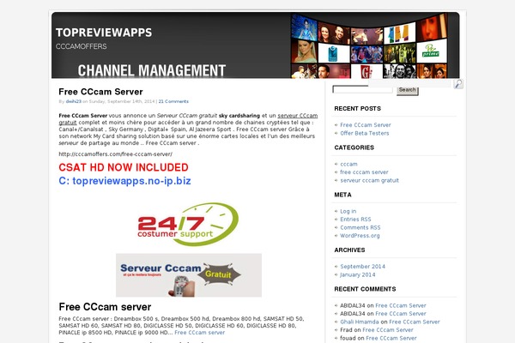Screen dimensions: 515x343
Task: Open the 'Entries RSS' feed link
Action: 355,220
